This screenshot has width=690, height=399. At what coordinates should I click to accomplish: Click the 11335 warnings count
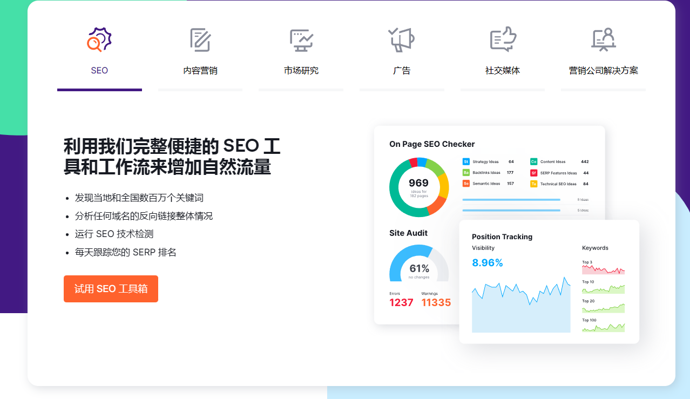click(x=436, y=303)
